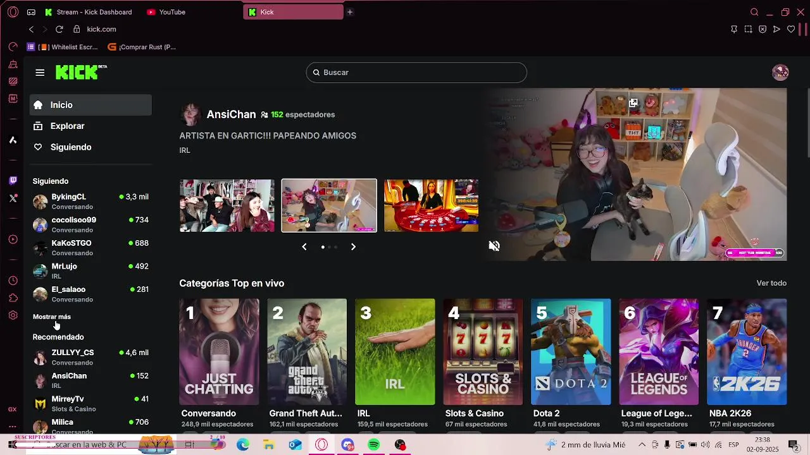810x455 pixels.
Task: Go to Inicio in Kick sidebar
Action: click(x=90, y=105)
